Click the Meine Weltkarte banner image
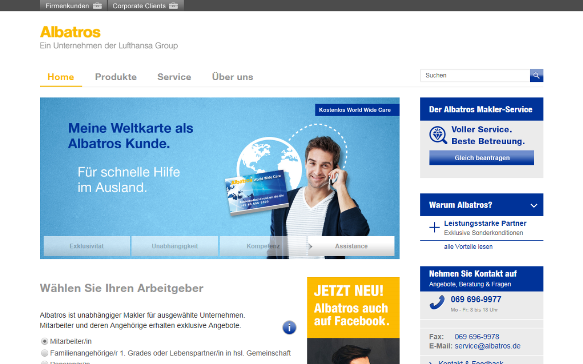 [x=220, y=178]
